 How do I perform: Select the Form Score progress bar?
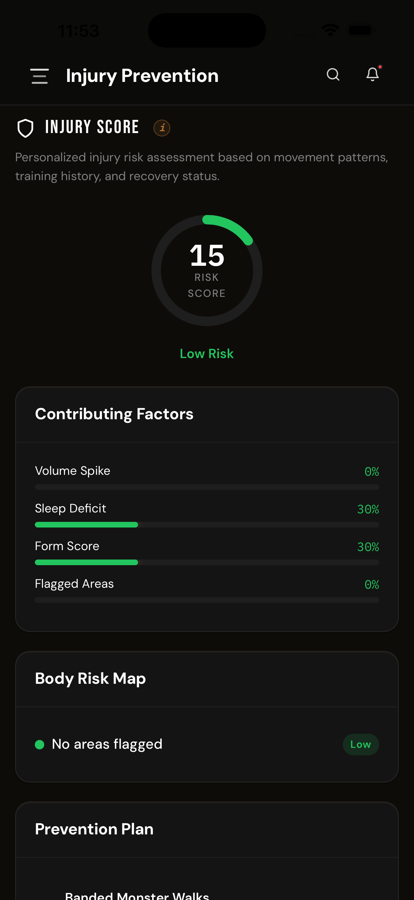tap(207, 562)
